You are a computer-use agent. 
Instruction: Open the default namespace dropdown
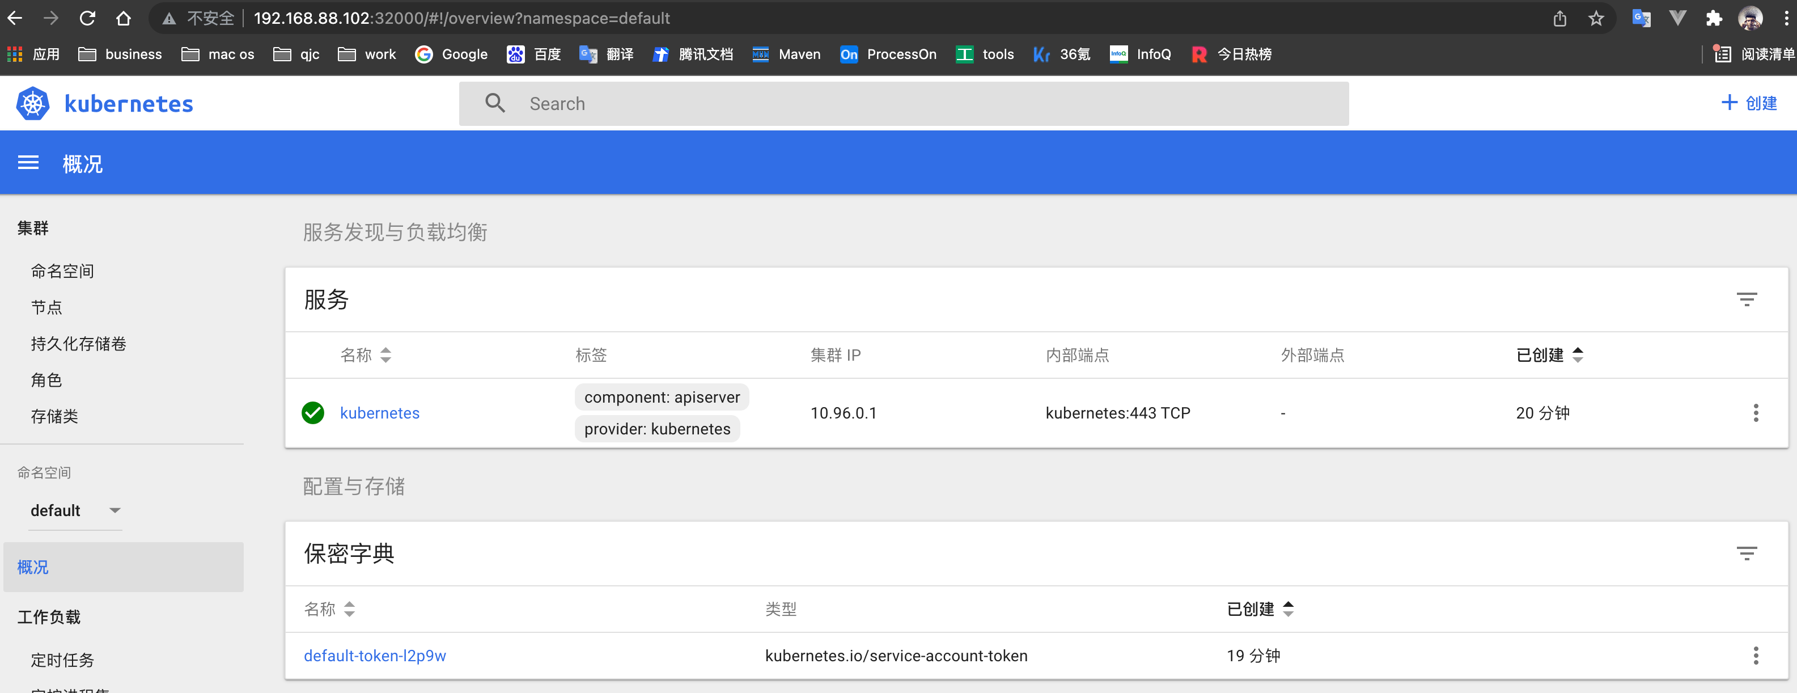[75, 511]
